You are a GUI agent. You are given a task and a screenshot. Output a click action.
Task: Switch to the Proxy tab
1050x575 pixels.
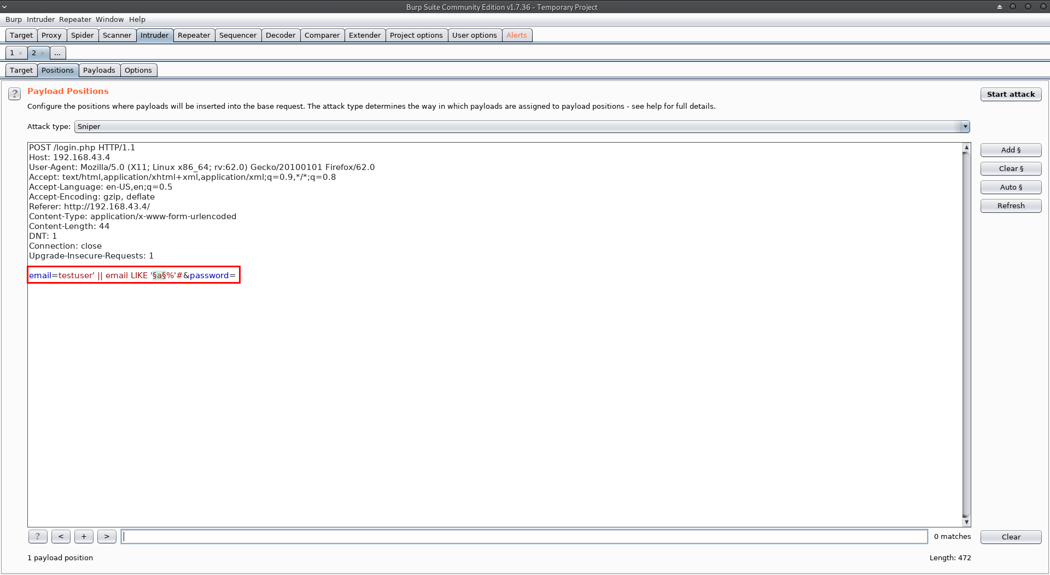coord(51,36)
